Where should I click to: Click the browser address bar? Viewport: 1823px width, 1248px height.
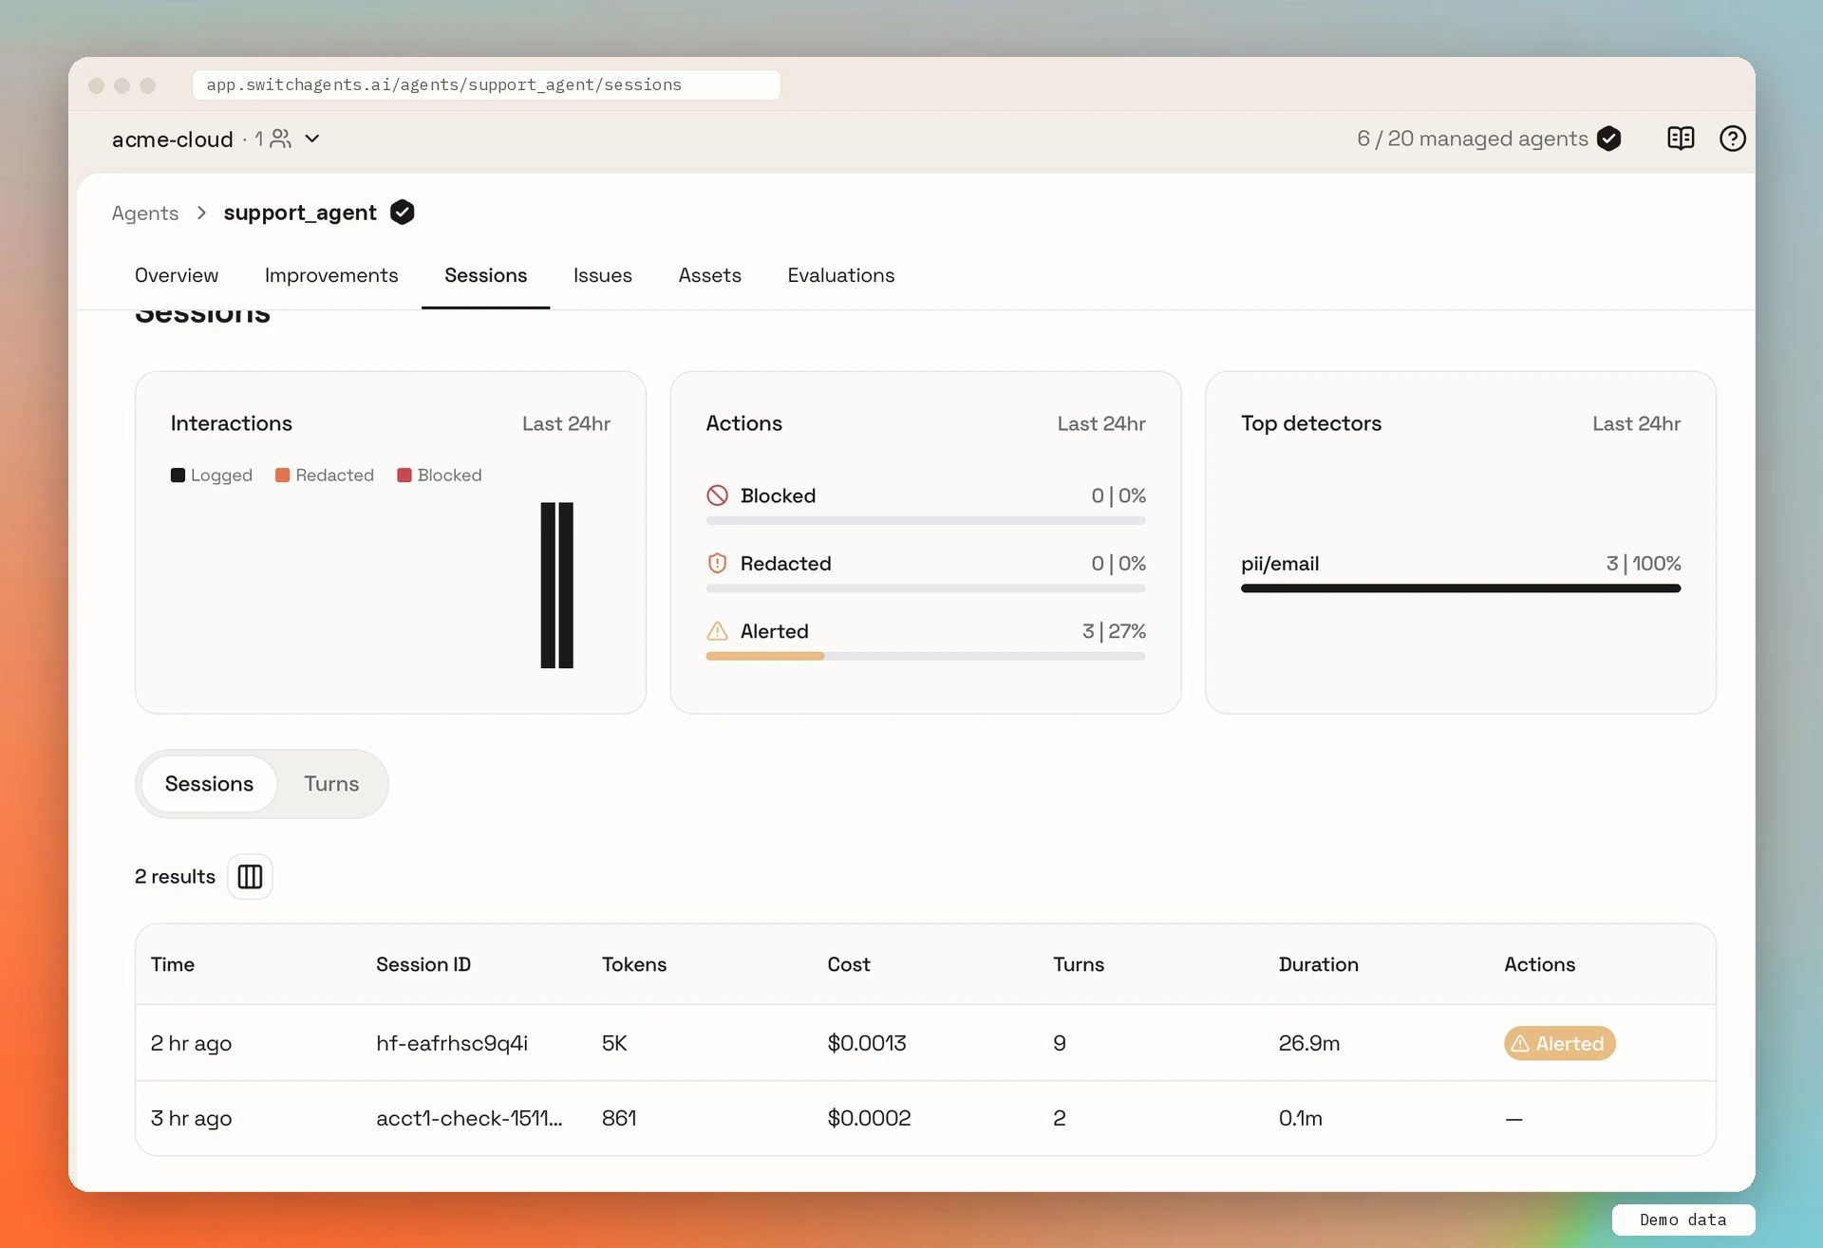point(486,84)
